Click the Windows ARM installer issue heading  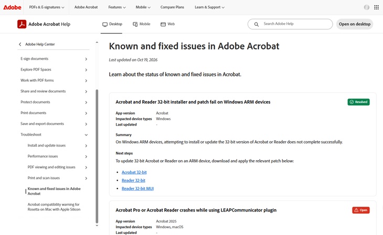point(193,102)
